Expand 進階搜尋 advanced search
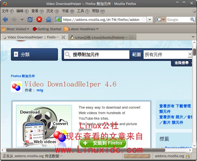197x161 pixels. (182, 63)
